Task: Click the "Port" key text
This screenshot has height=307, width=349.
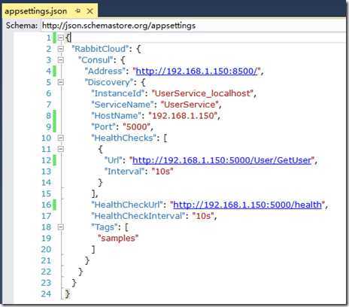Action: coord(104,127)
